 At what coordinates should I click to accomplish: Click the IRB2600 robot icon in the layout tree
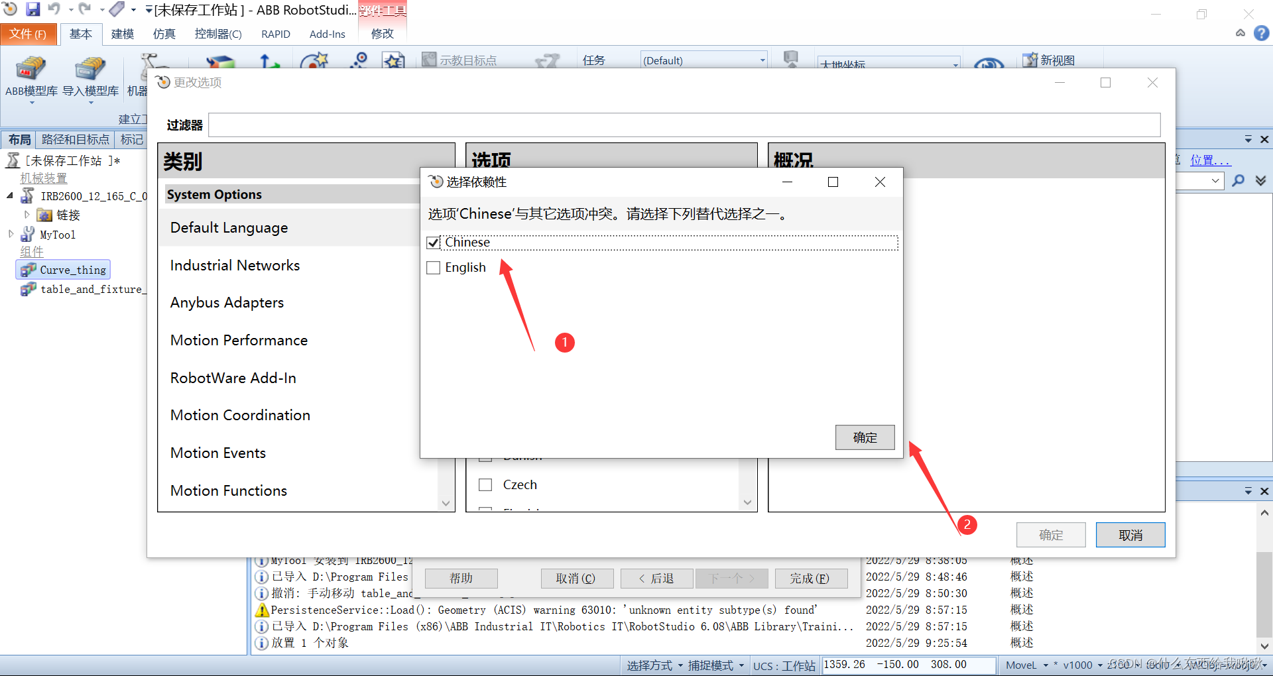point(27,196)
